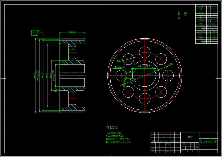This screenshot has height=157, width=222.
Task: Click the 1:2 scale value cell
Action: [197, 148]
